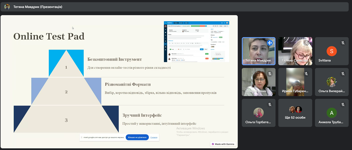Click the 'Online Test Pad' slide title
This screenshot has width=352, height=150.
tap(49, 37)
